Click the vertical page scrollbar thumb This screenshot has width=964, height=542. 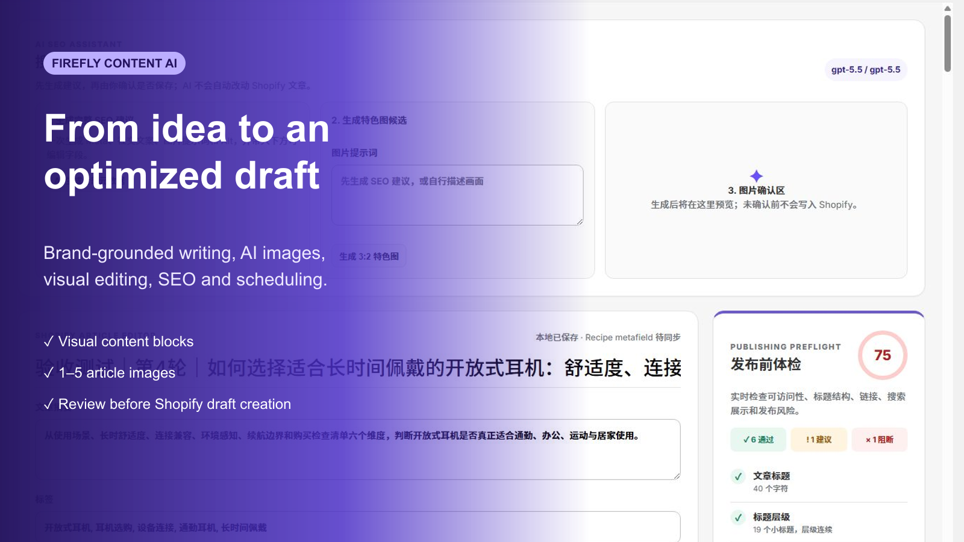coord(948,43)
